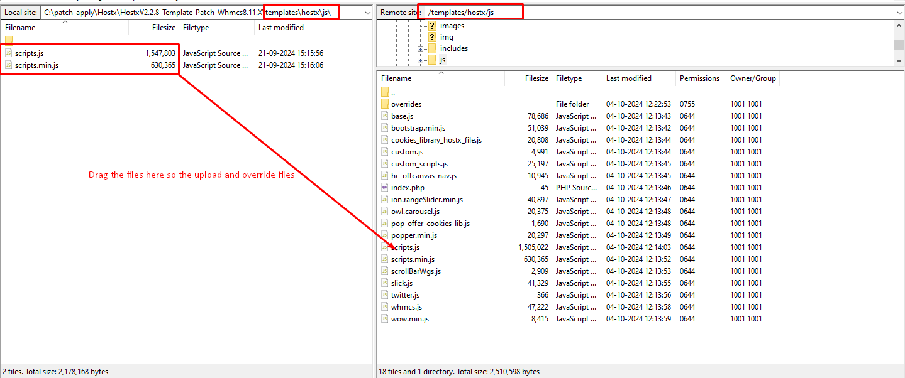Expand the js folder tree node
This screenshot has width=905, height=378.
(420, 60)
